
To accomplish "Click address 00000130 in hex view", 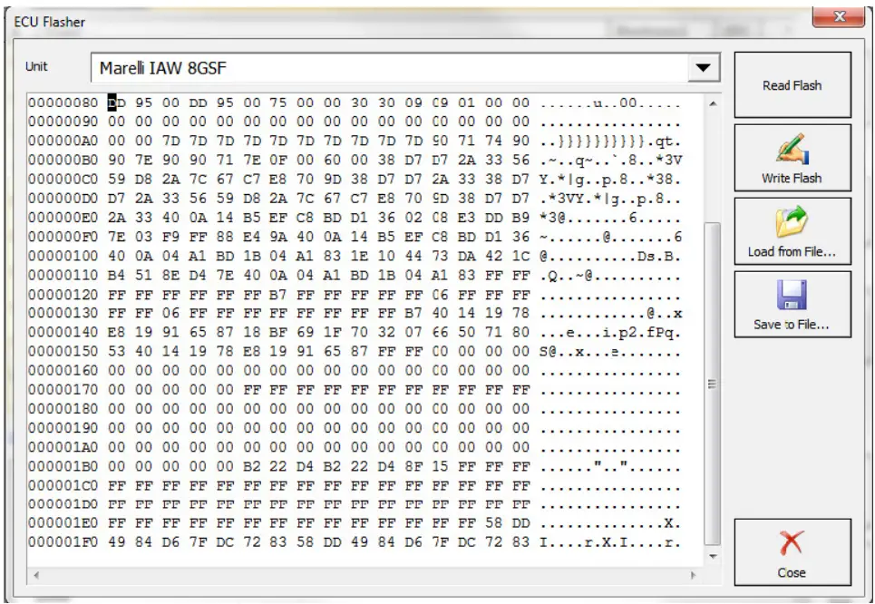I will click(x=63, y=313).
